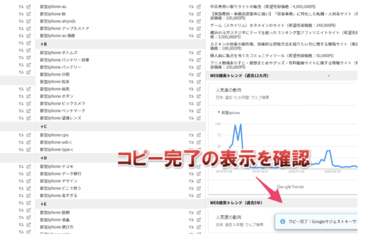This screenshot has width=382, height=241.
Task: Select the 新型iphone アップルストア keyword
Action: pos(65,28)
